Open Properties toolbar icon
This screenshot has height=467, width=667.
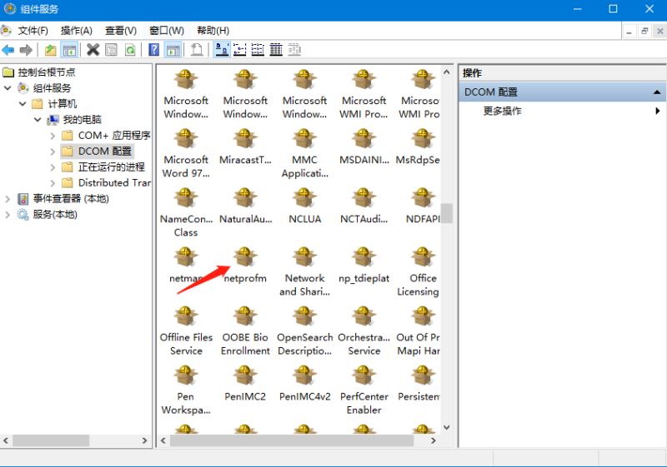click(x=112, y=50)
